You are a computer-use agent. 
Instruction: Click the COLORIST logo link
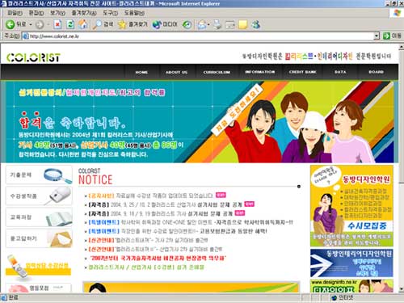(33, 57)
